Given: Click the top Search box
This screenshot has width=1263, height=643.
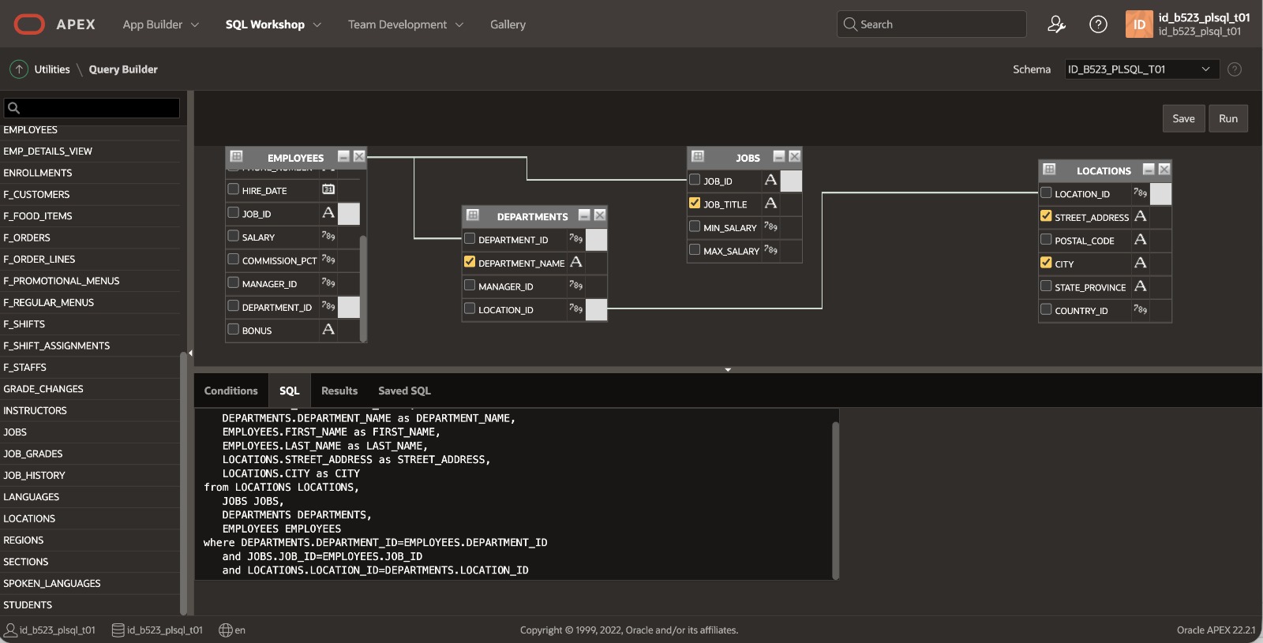Looking at the screenshot, I should (x=931, y=24).
